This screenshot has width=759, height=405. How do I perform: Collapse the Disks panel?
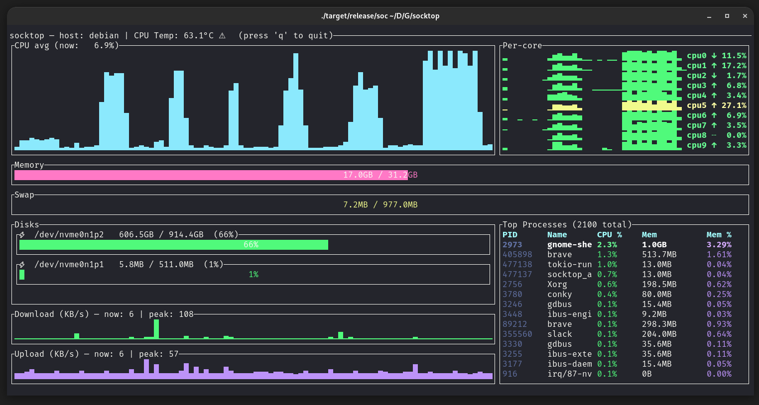tap(27, 224)
